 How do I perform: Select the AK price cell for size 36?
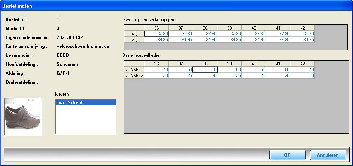coord(156,34)
